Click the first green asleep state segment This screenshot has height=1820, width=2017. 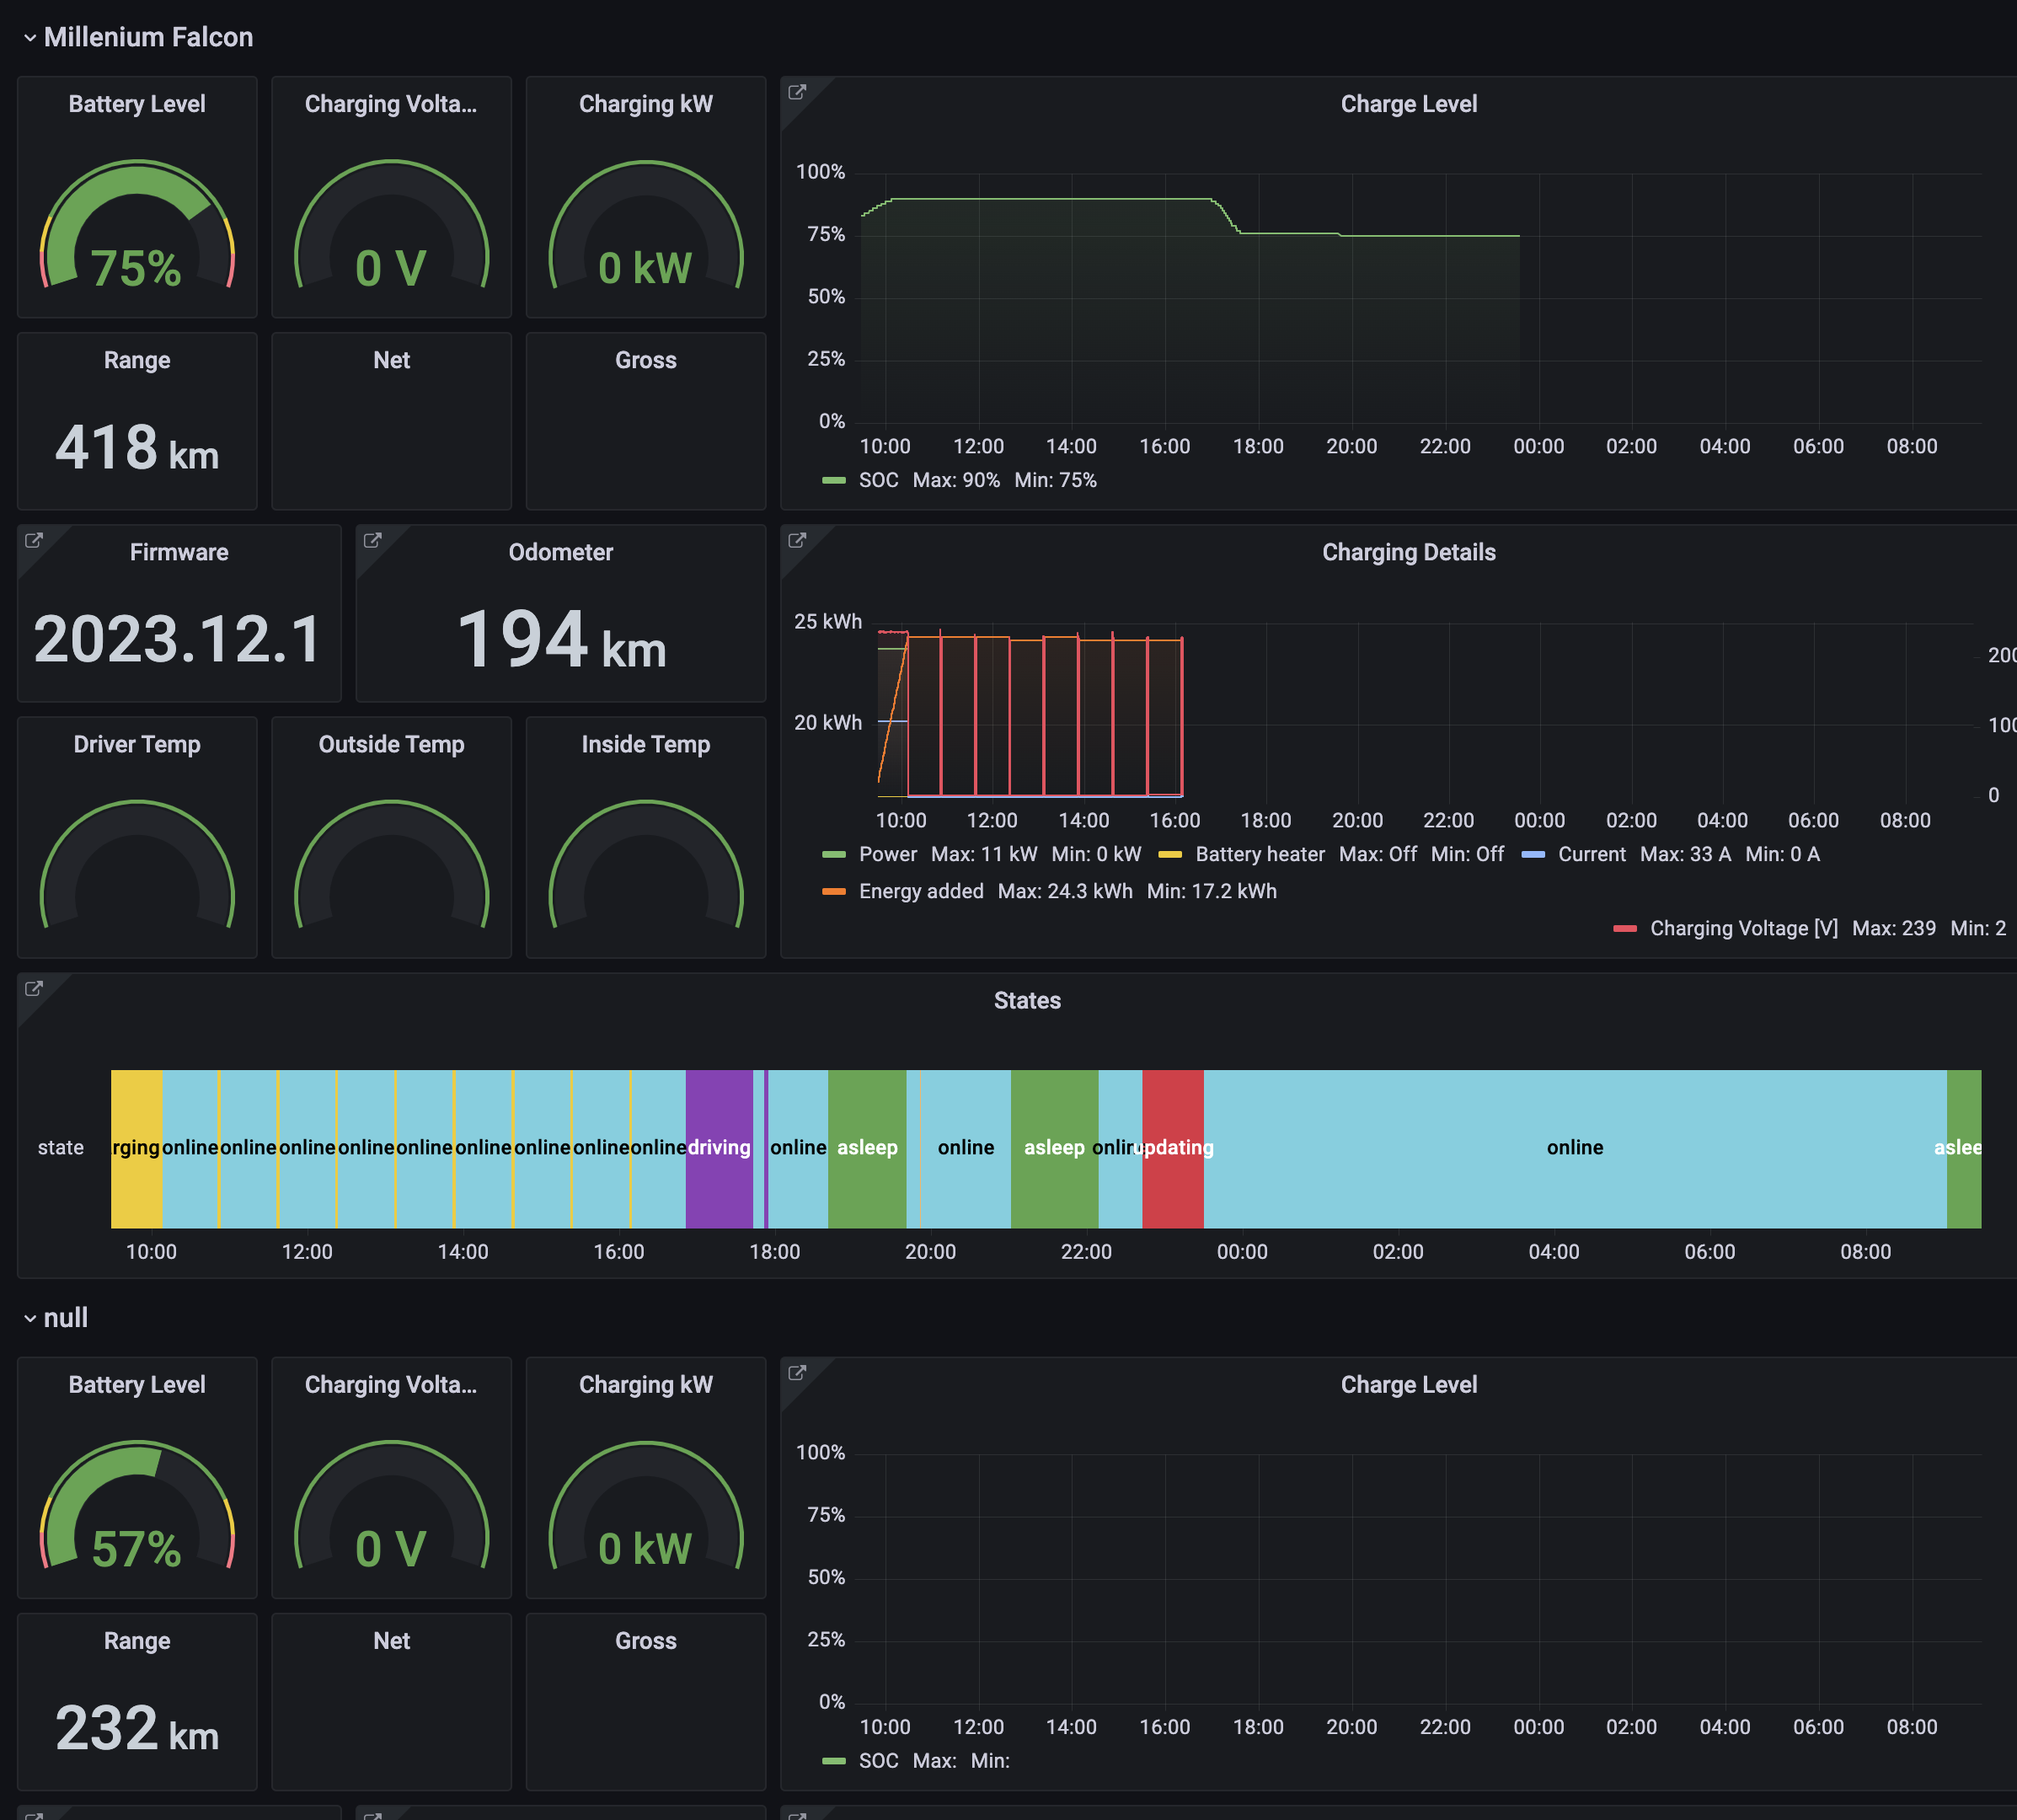(x=867, y=1149)
